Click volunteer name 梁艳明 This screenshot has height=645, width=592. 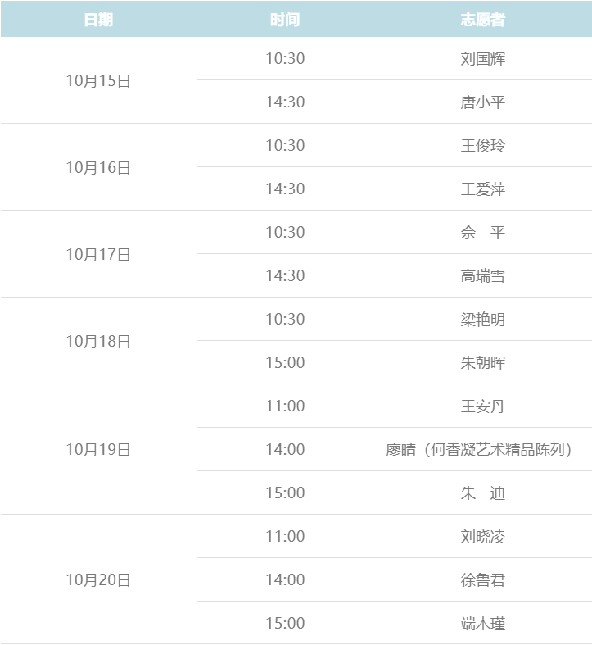tap(482, 320)
